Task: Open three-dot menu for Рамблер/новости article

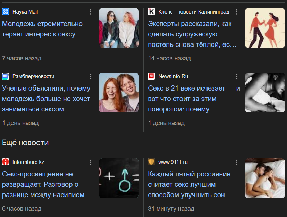Action: point(91,76)
